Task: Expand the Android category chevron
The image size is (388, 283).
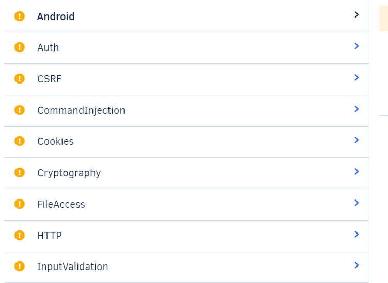Action: point(356,15)
